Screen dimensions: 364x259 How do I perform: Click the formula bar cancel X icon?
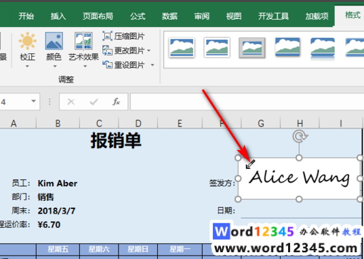point(70,101)
